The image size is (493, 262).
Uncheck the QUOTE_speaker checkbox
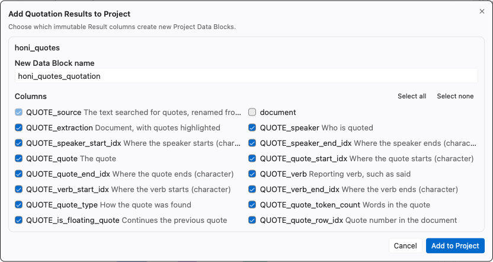252,127
